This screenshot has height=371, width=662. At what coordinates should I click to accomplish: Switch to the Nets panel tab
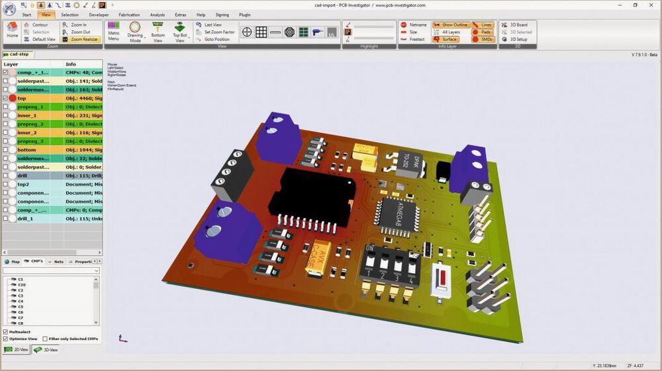tap(56, 262)
